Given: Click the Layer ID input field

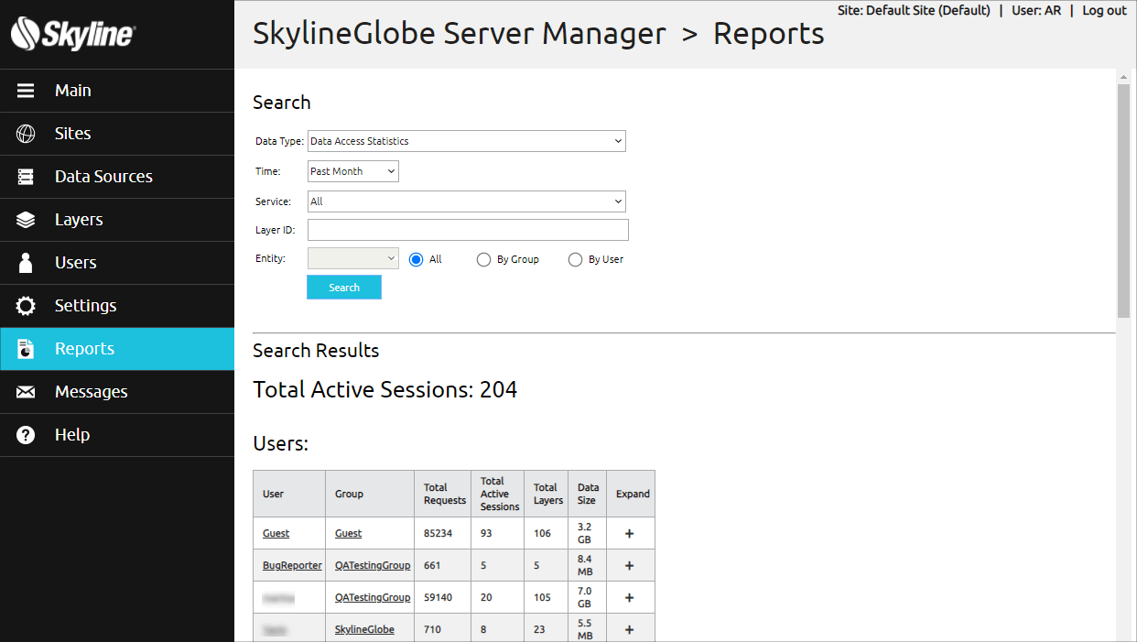Looking at the screenshot, I should tap(468, 230).
